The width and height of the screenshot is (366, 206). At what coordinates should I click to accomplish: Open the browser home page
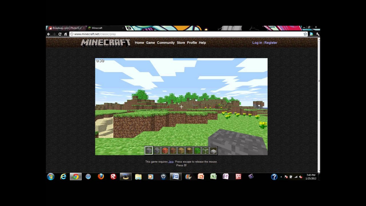coord(65,34)
